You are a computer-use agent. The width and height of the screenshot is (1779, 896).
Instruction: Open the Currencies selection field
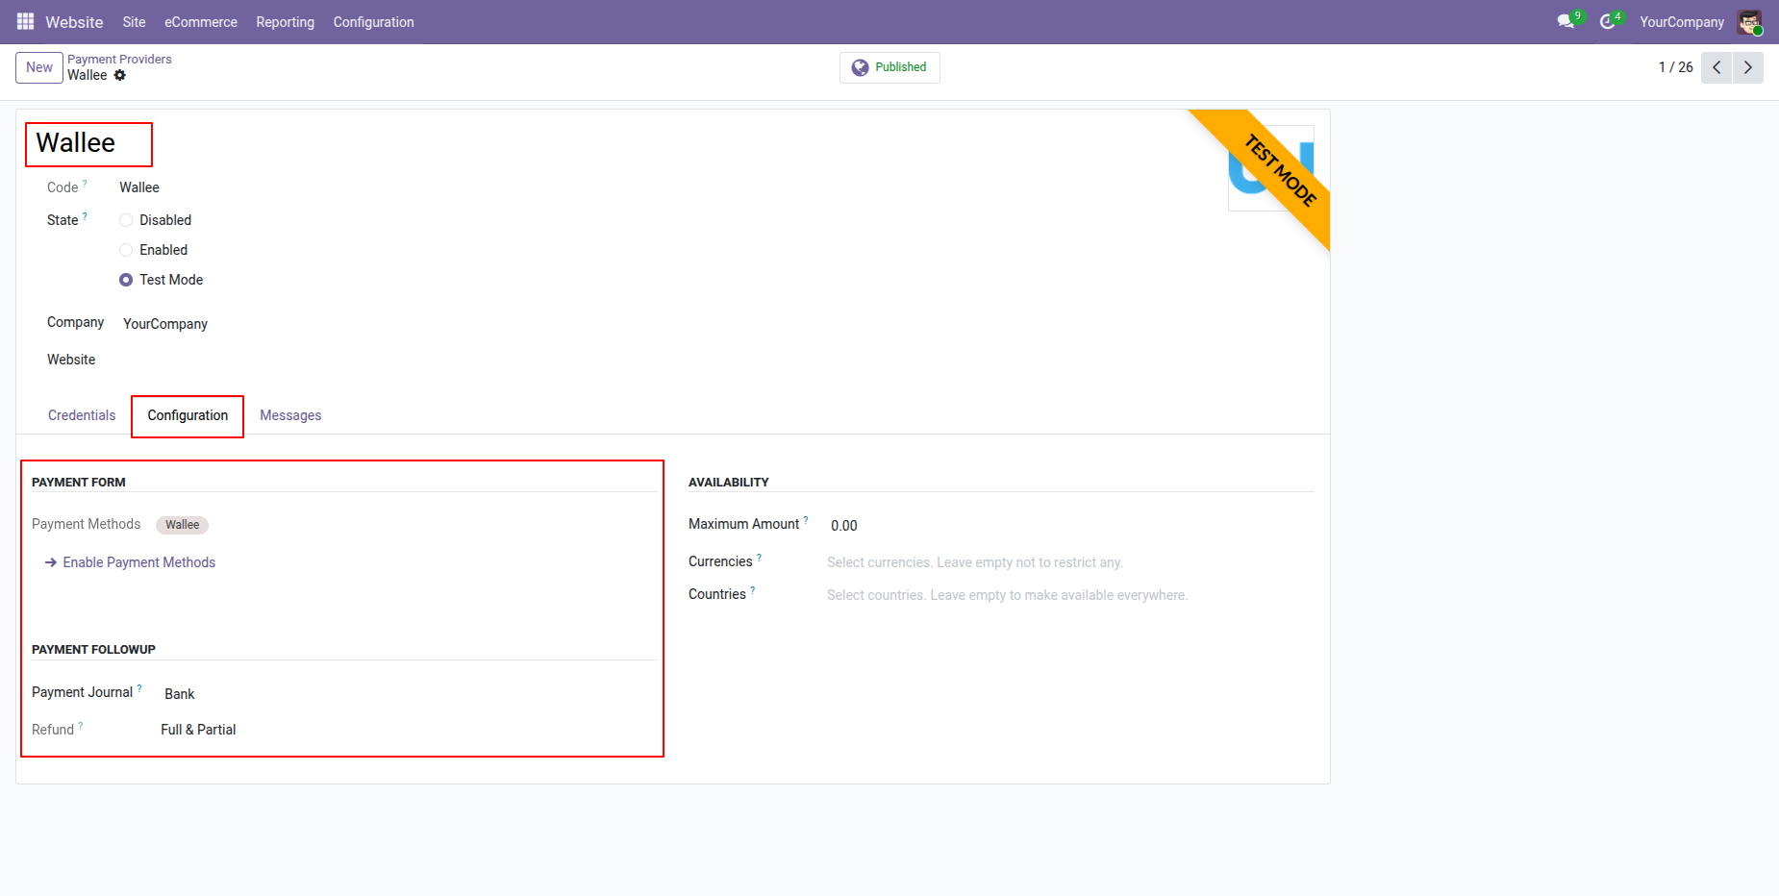[1069, 562]
